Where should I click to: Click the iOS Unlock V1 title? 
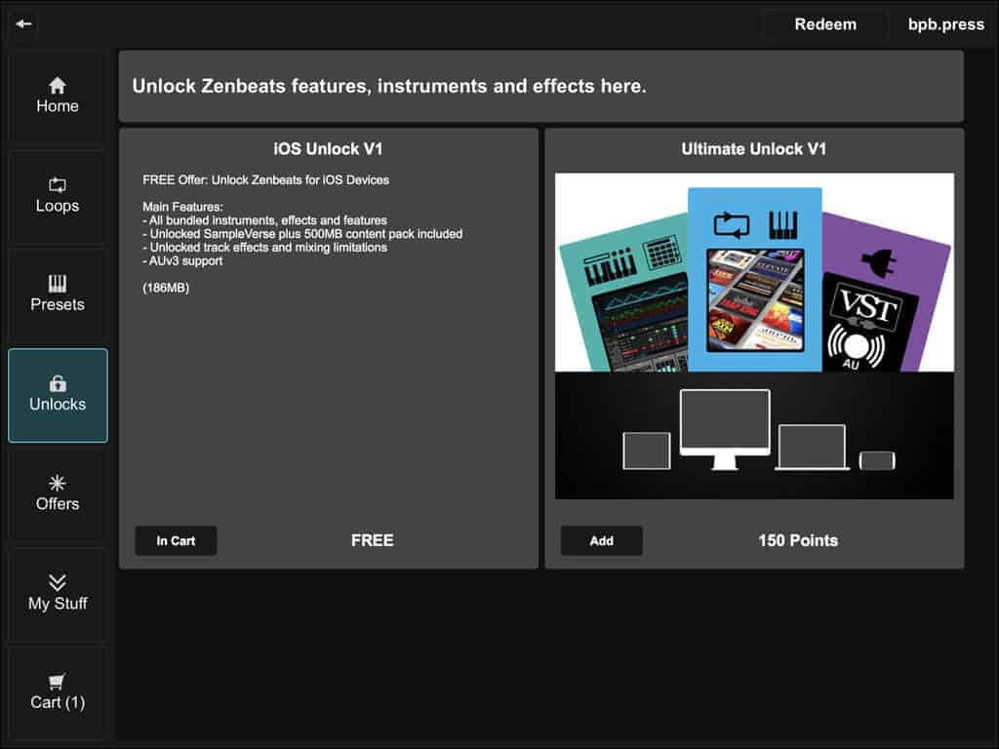328,149
